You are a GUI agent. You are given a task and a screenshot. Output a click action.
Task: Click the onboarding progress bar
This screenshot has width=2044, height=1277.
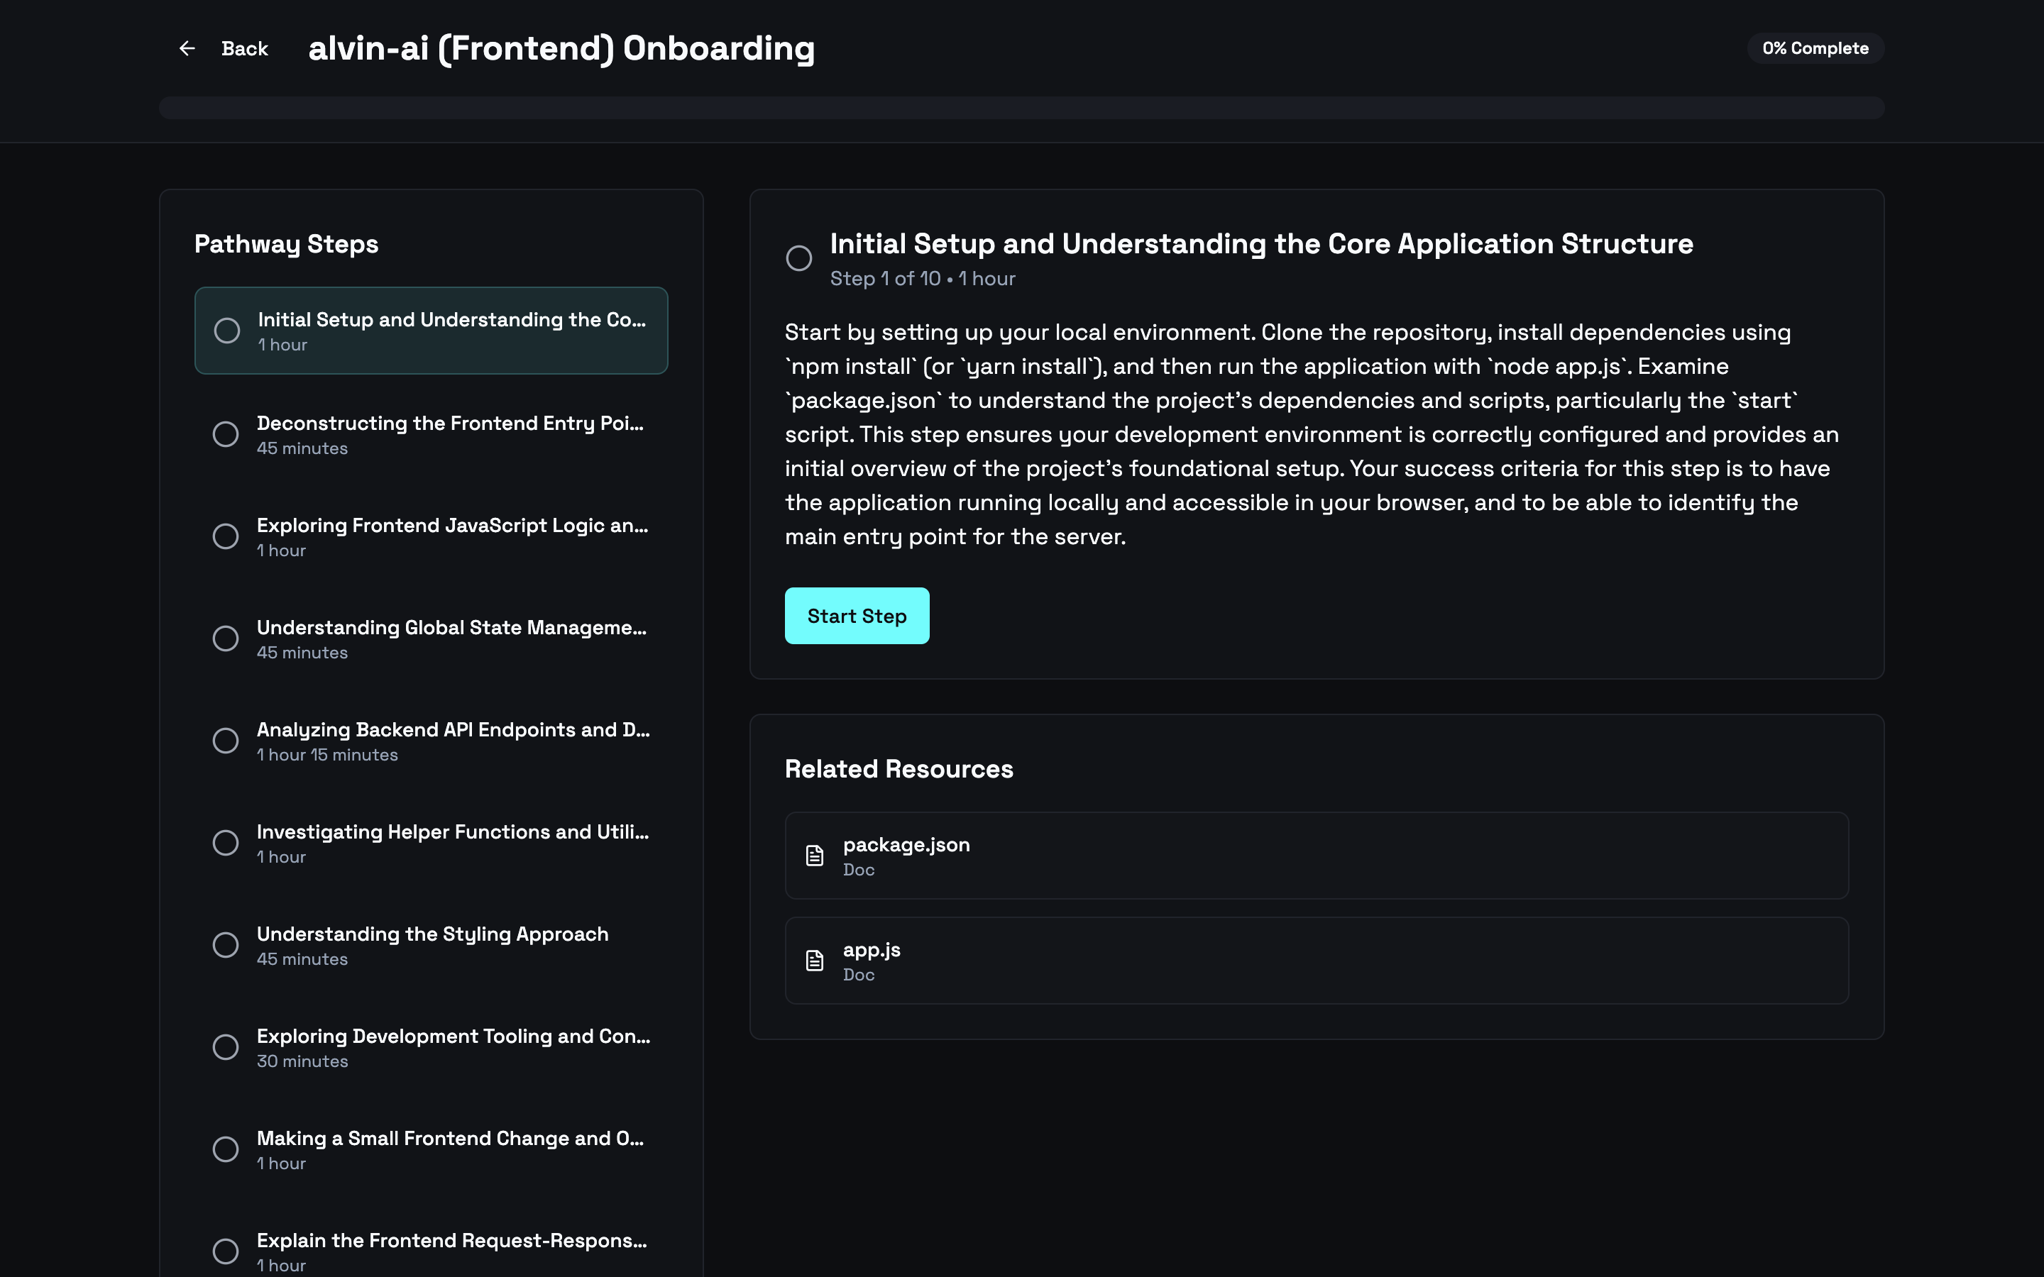[x=1021, y=107]
